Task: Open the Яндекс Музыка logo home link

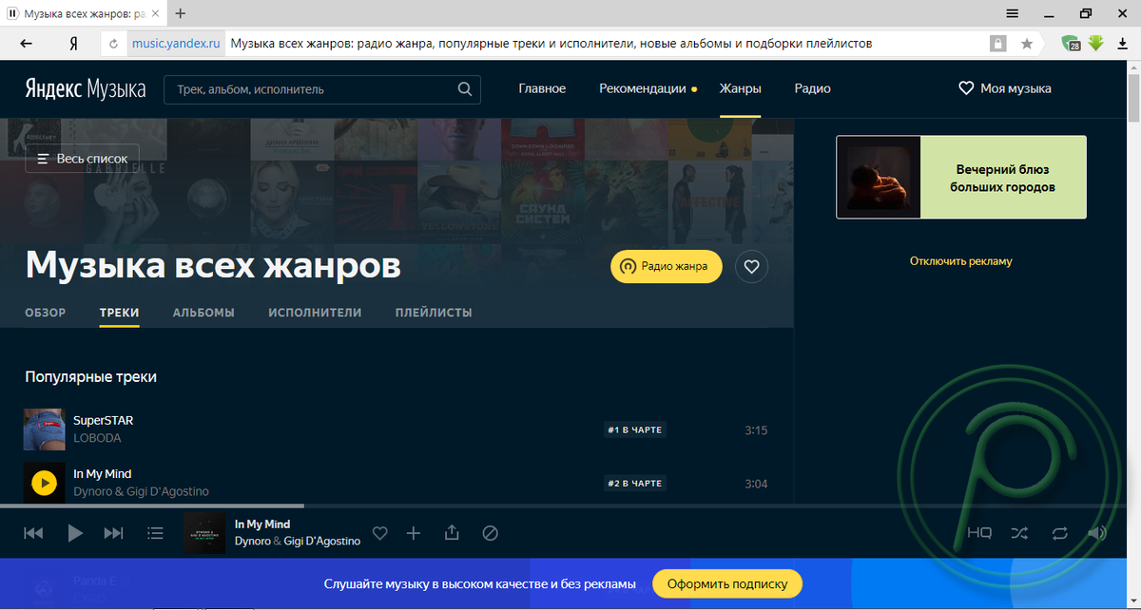Action: [x=86, y=89]
